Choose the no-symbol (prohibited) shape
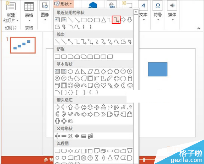Screen dimensions: 204x164 click(x=77, y=86)
